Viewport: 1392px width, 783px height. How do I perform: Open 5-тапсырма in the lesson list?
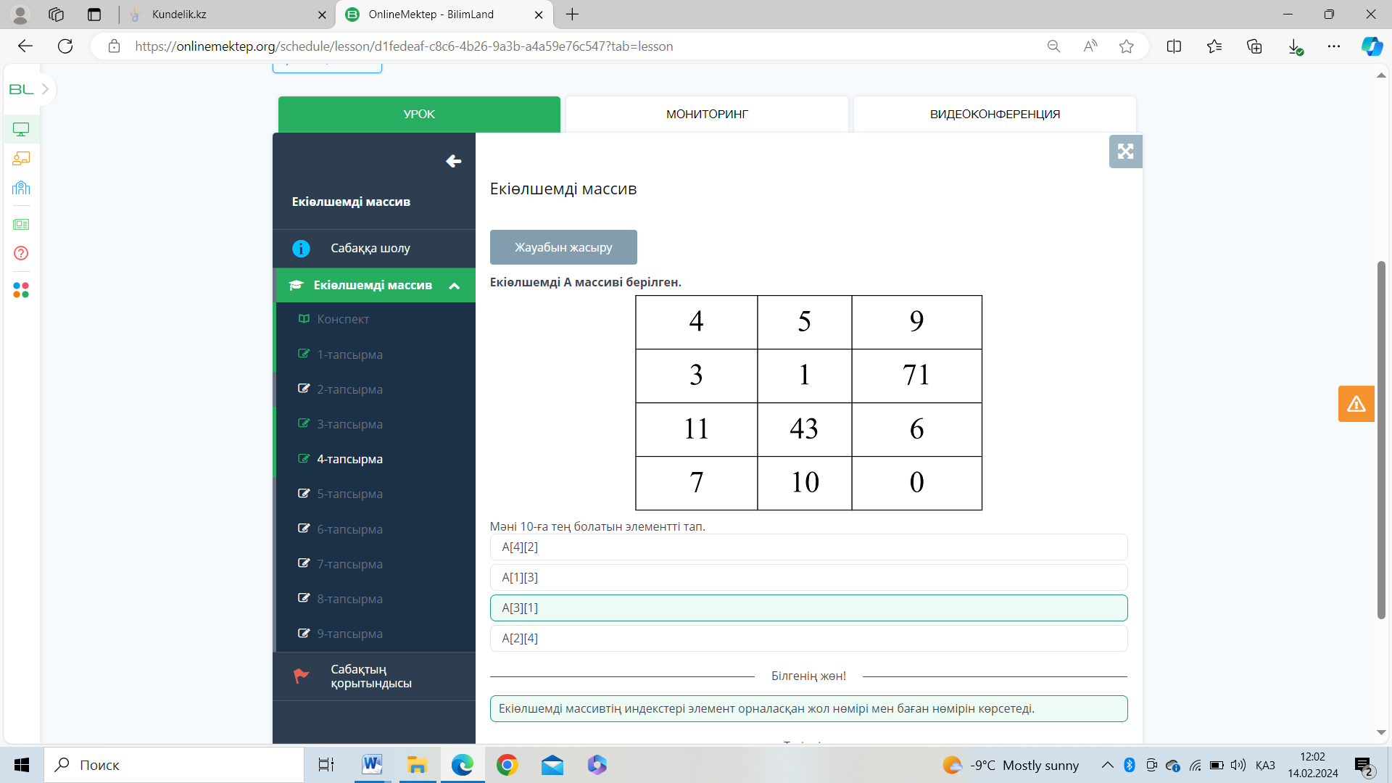click(349, 494)
